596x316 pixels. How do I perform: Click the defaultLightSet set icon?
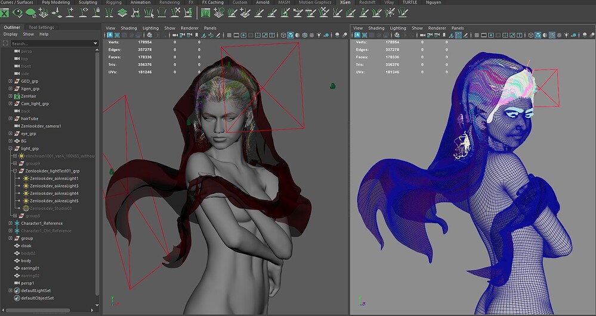pyautogui.click(x=17, y=290)
